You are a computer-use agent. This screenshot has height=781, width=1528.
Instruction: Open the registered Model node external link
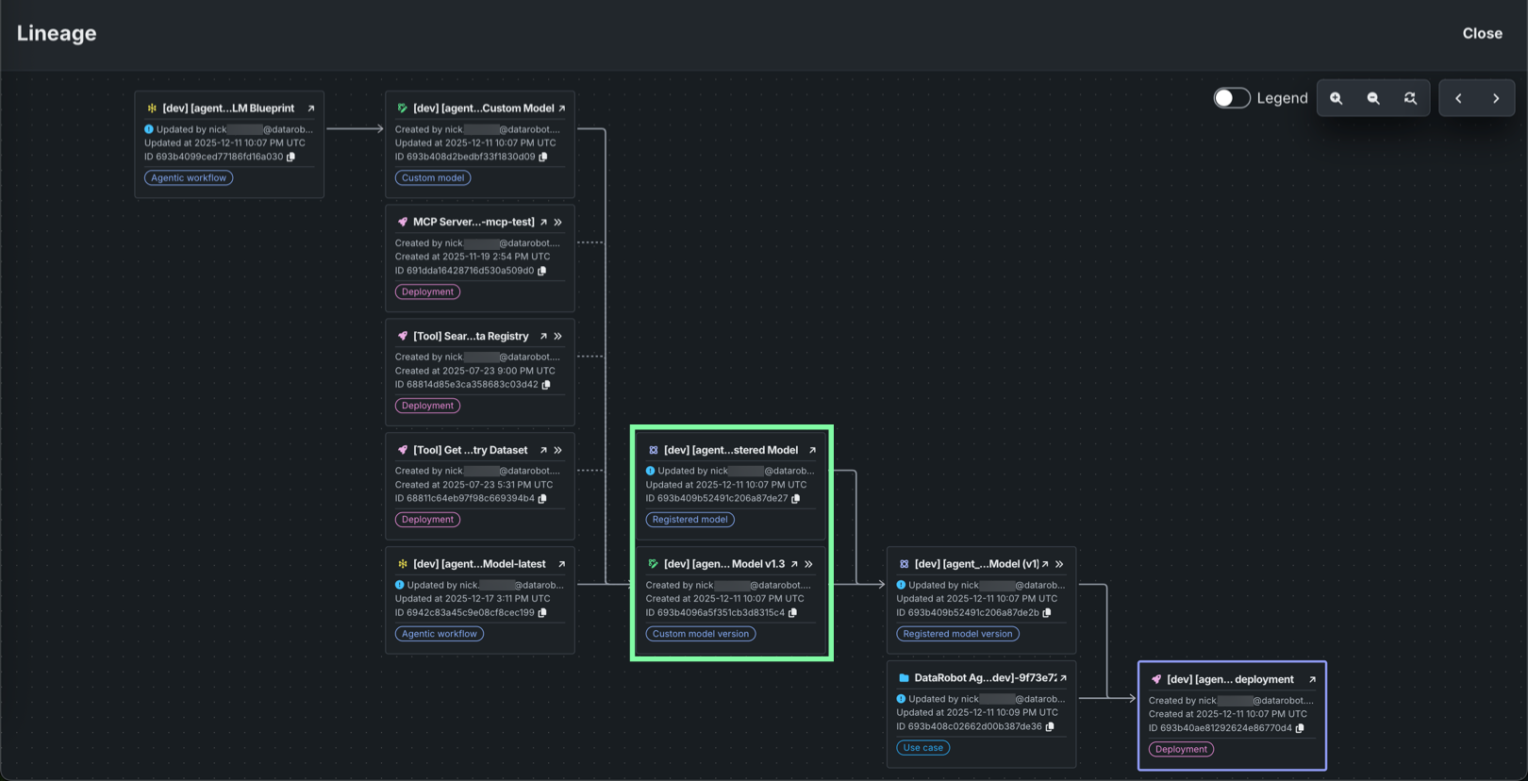click(x=812, y=451)
